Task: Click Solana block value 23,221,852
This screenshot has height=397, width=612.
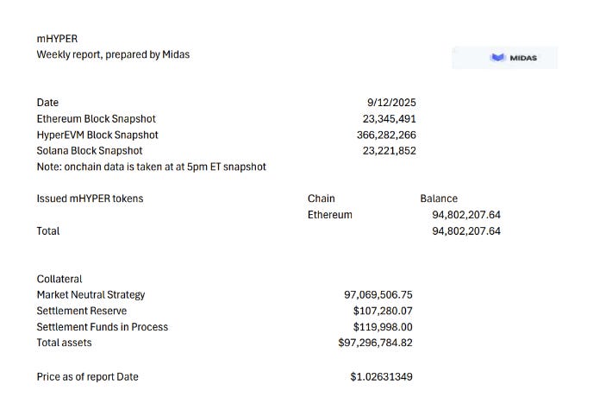Action: [x=389, y=151]
